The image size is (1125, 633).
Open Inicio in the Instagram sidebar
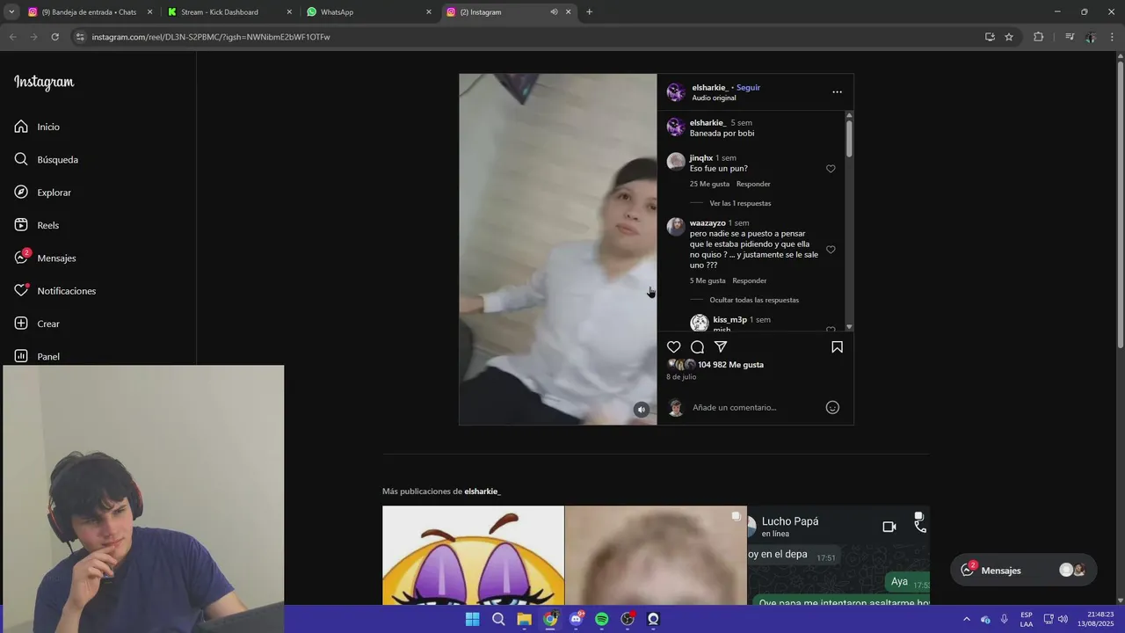[37, 127]
